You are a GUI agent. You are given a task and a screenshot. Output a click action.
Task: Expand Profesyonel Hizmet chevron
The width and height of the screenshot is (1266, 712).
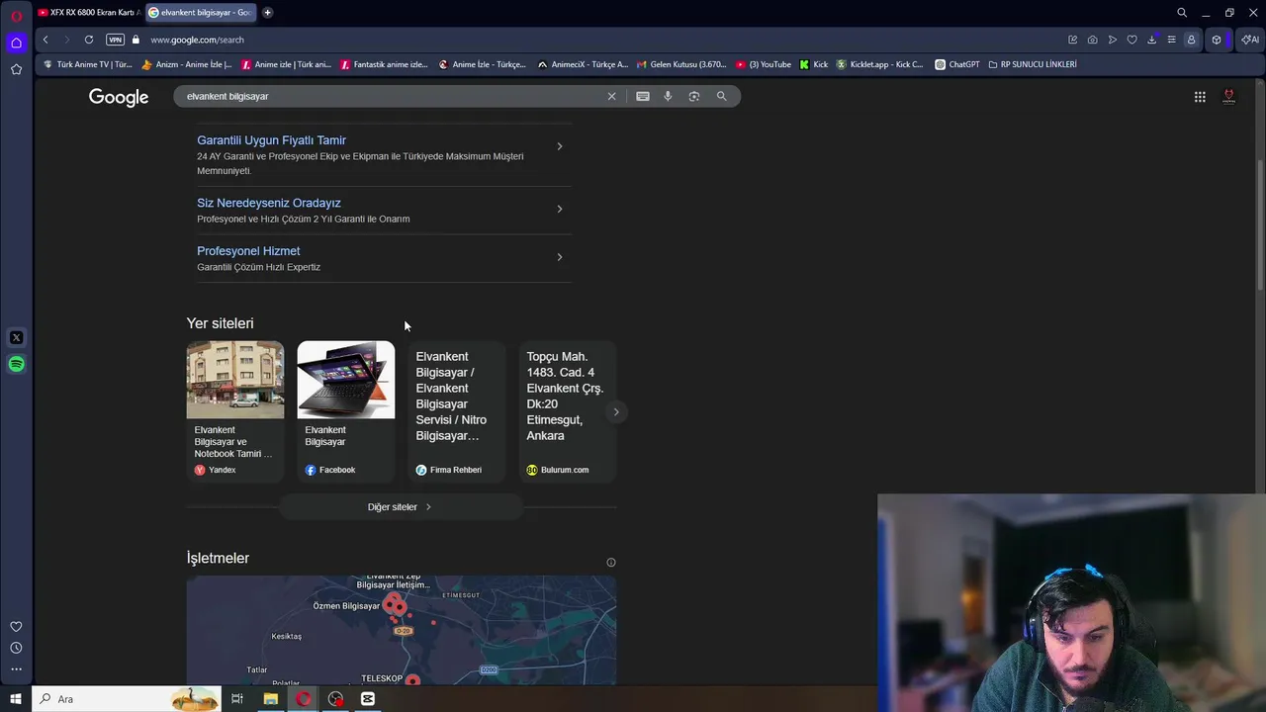560,257
